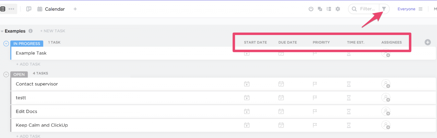Assign a user to Example Task
The image size is (437, 138).
[x=386, y=53]
